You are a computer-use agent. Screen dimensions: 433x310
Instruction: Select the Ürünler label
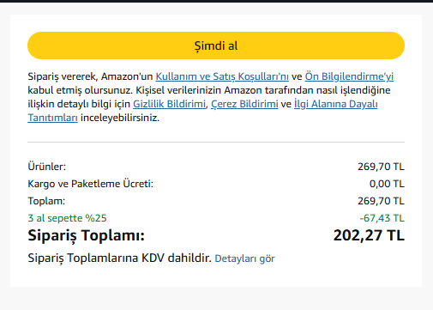[x=47, y=167]
